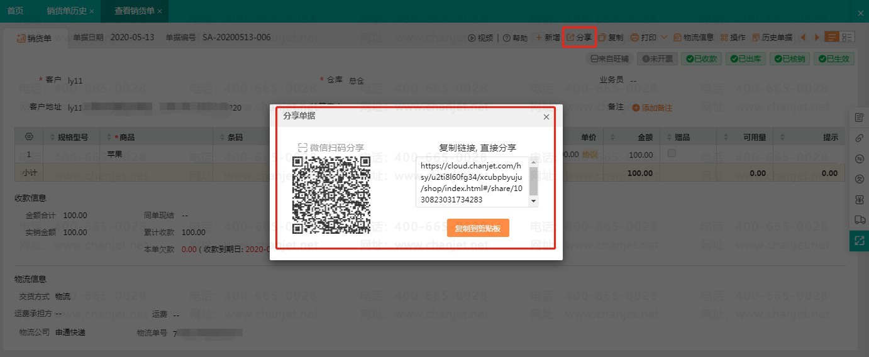Click the table settings gear icon
Viewport: 869px width, 357px height.
pos(28,137)
